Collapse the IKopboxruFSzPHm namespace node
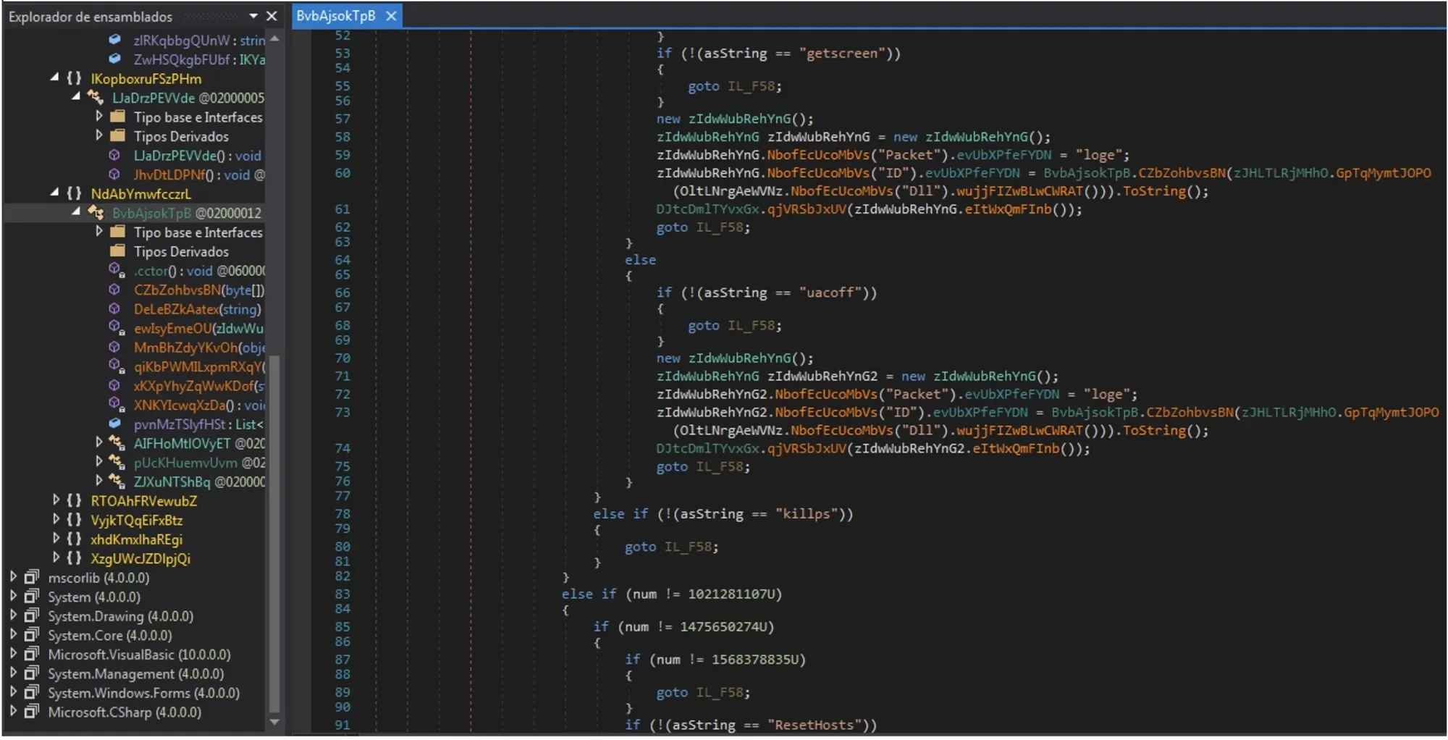Viewport: 1448px width, 740px height. pos(54,77)
